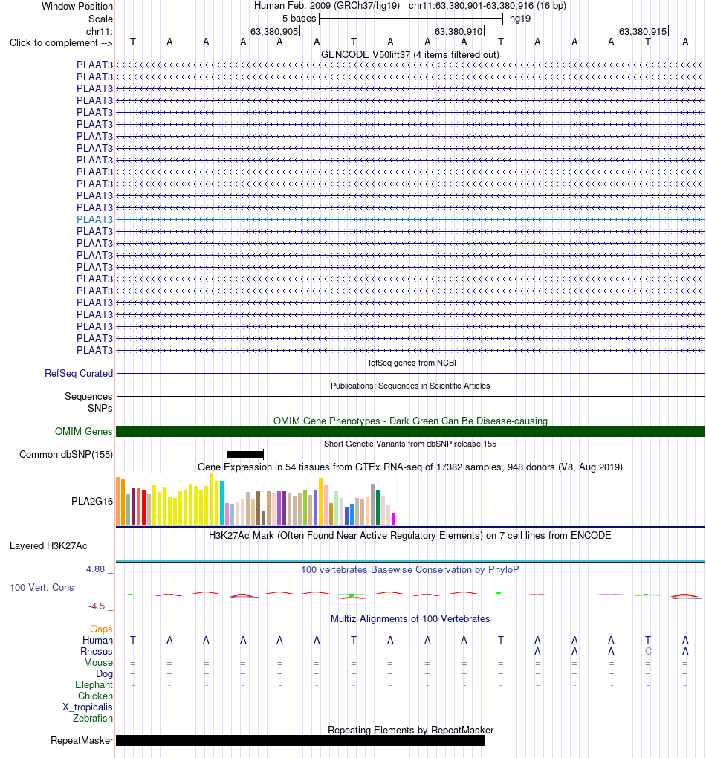Click the RepeatMasker track label

click(82, 741)
